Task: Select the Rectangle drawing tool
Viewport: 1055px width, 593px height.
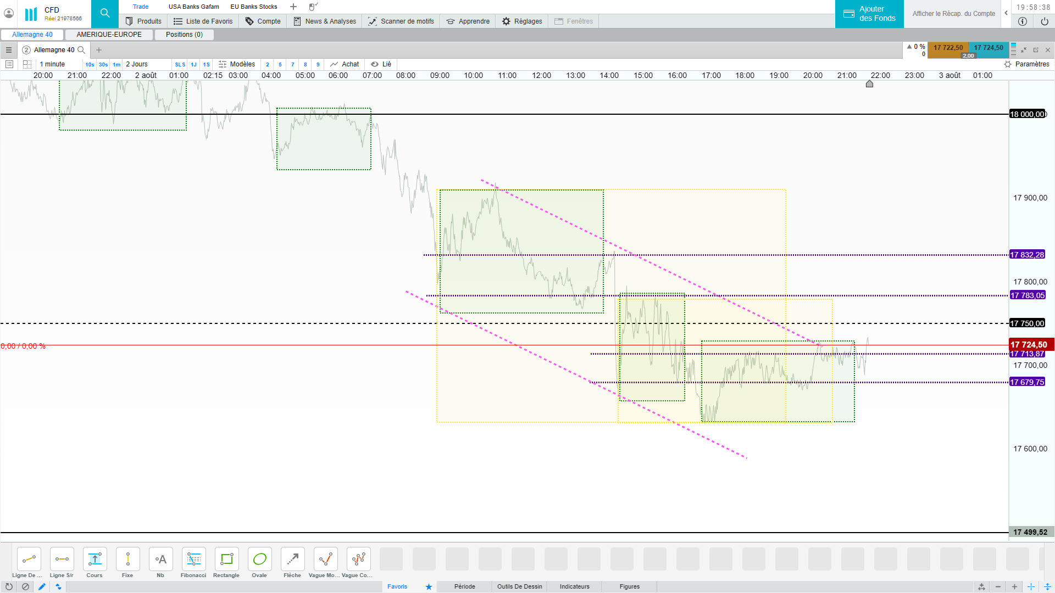Action: pos(226,560)
